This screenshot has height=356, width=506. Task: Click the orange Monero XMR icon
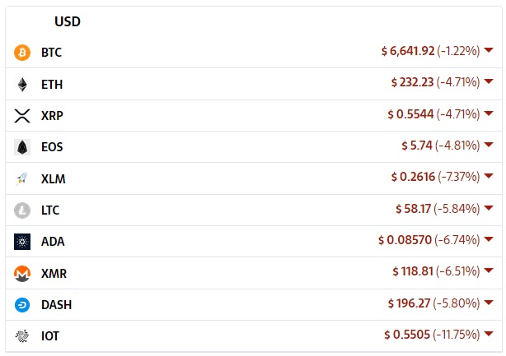point(22,274)
